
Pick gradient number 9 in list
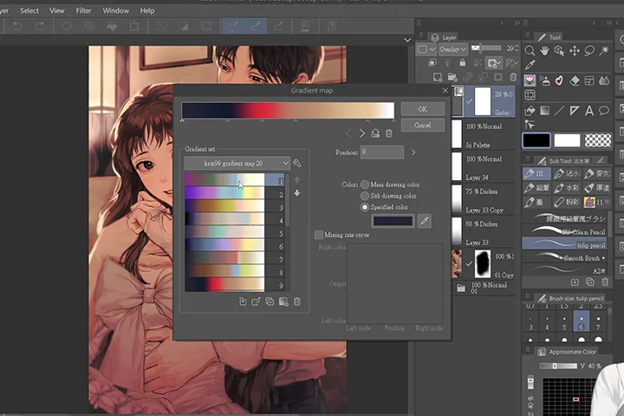pos(235,285)
